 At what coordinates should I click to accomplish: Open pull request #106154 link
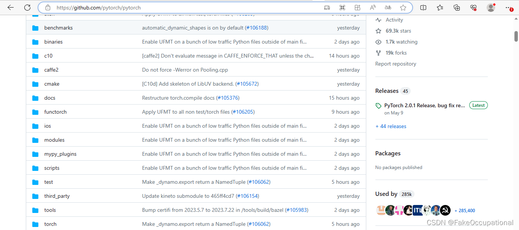coord(247,196)
